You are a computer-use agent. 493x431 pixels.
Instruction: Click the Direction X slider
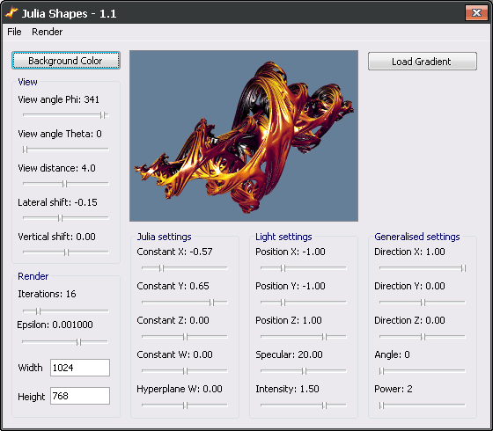tap(423, 268)
